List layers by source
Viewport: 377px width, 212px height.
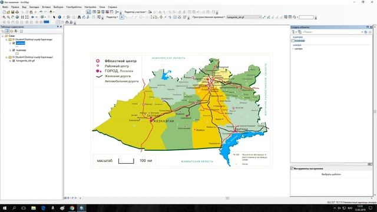[x=7, y=31]
